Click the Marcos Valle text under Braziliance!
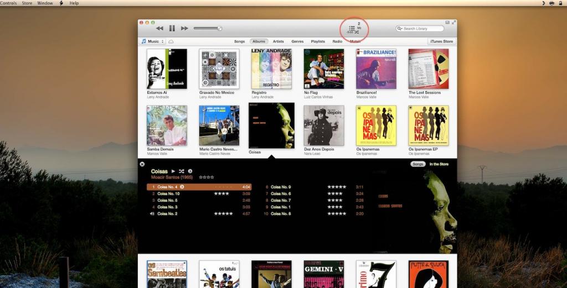This screenshot has width=567, height=288. [x=367, y=97]
